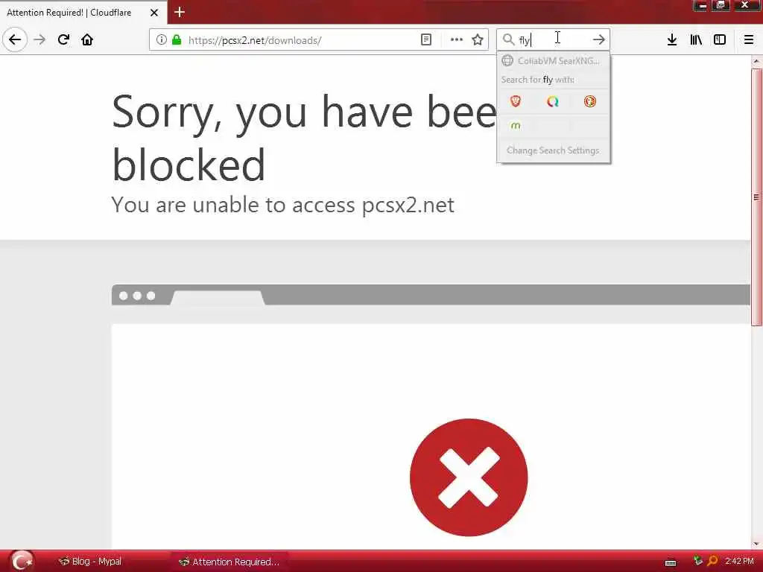Click the magnifier icon in search box
This screenshot has height=572, width=763.
tap(508, 39)
